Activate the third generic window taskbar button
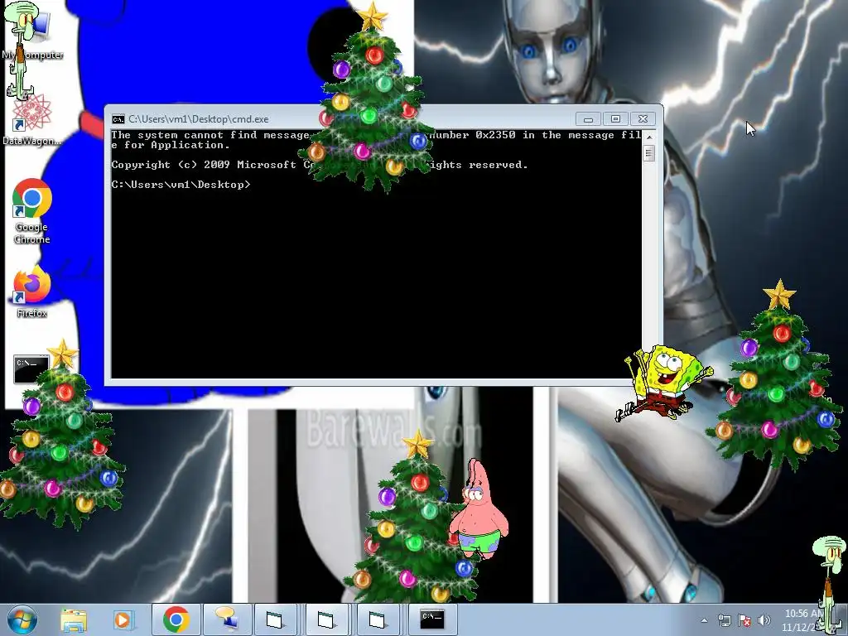The width and height of the screenshot is (848, 636). click(378, 619)
